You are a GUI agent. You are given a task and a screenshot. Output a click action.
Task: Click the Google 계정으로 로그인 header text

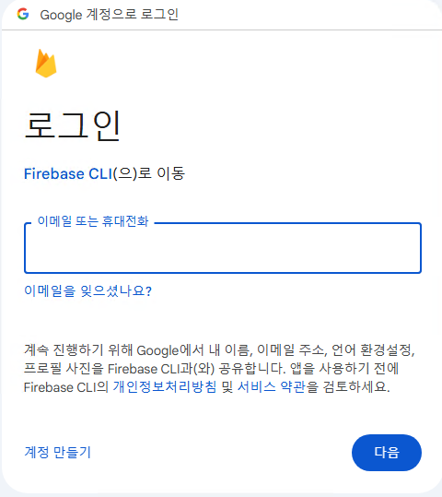pyautogui.click(x=110, y=15)
